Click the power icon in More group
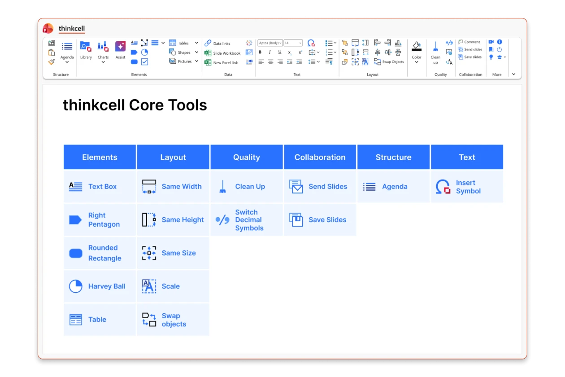565x377 pixels. point(500,50)
